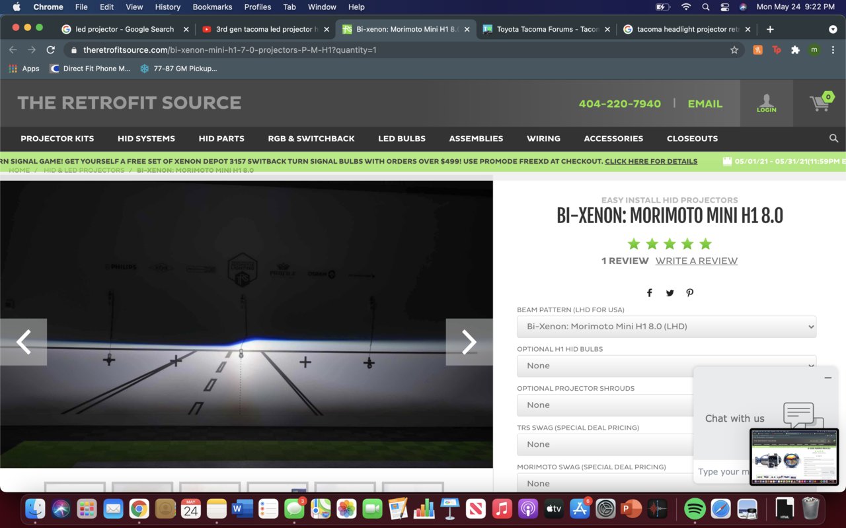The image size is (846, 528).
Task: Open the Photos app in the Dock
Action: pyautogui.click(x=346, y=509)
